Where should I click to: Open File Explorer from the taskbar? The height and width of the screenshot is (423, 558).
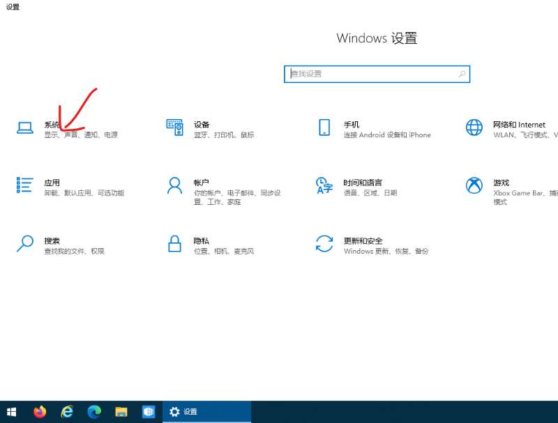121,412
